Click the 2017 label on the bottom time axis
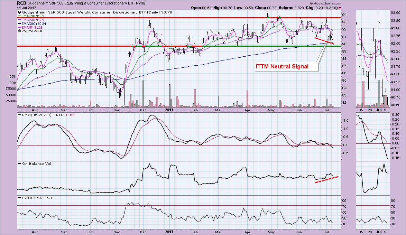This screenshot has width=406, height=235. [x=169, y=232]
